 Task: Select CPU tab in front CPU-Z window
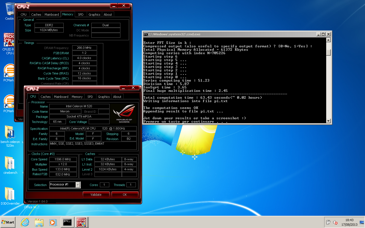pyautogui.click(x=33, y=96)
